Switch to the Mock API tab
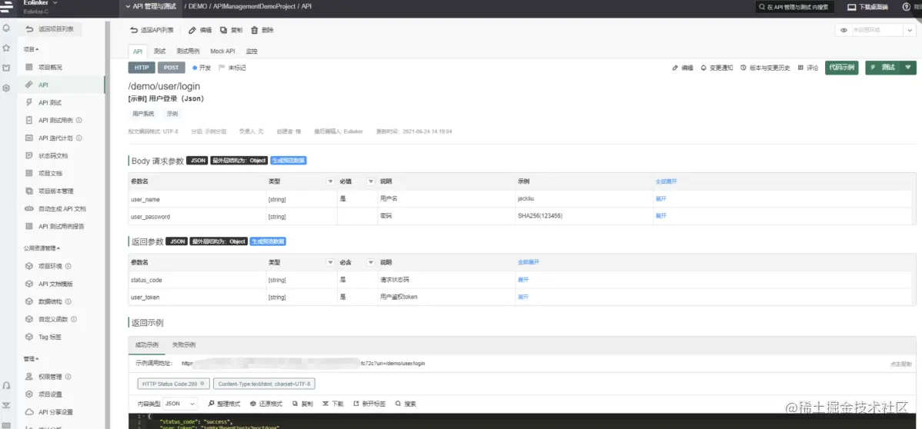Viewport: 922px width, 429px height. pos(222,52)
